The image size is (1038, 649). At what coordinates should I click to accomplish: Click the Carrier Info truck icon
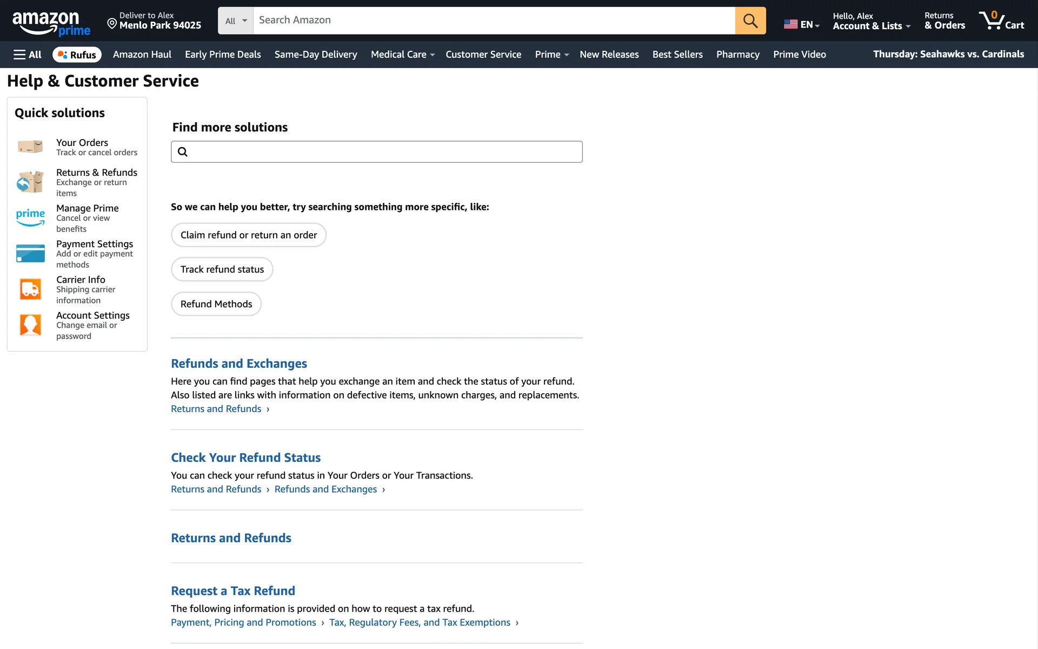(30, 289)
